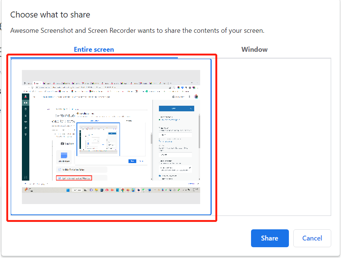The height and width of the screenshot is (258, 342).
Task: Click the camera icon in the preview
Action: 63,144
